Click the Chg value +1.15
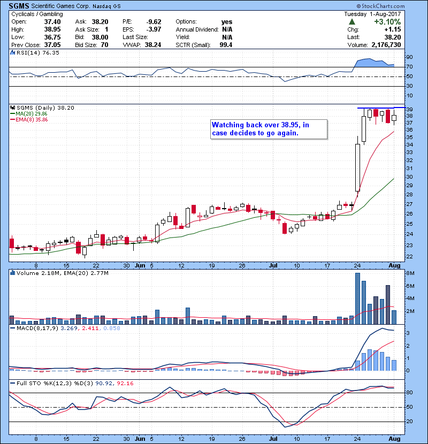Screen dimensions: 428x444 (x=393, y=29)
